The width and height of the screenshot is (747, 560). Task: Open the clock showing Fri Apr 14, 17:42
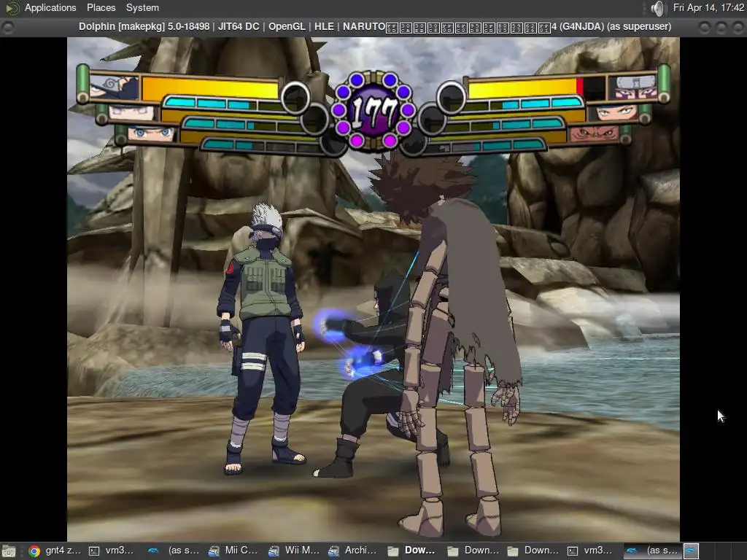pyautogui.click(x=708, y=7)
